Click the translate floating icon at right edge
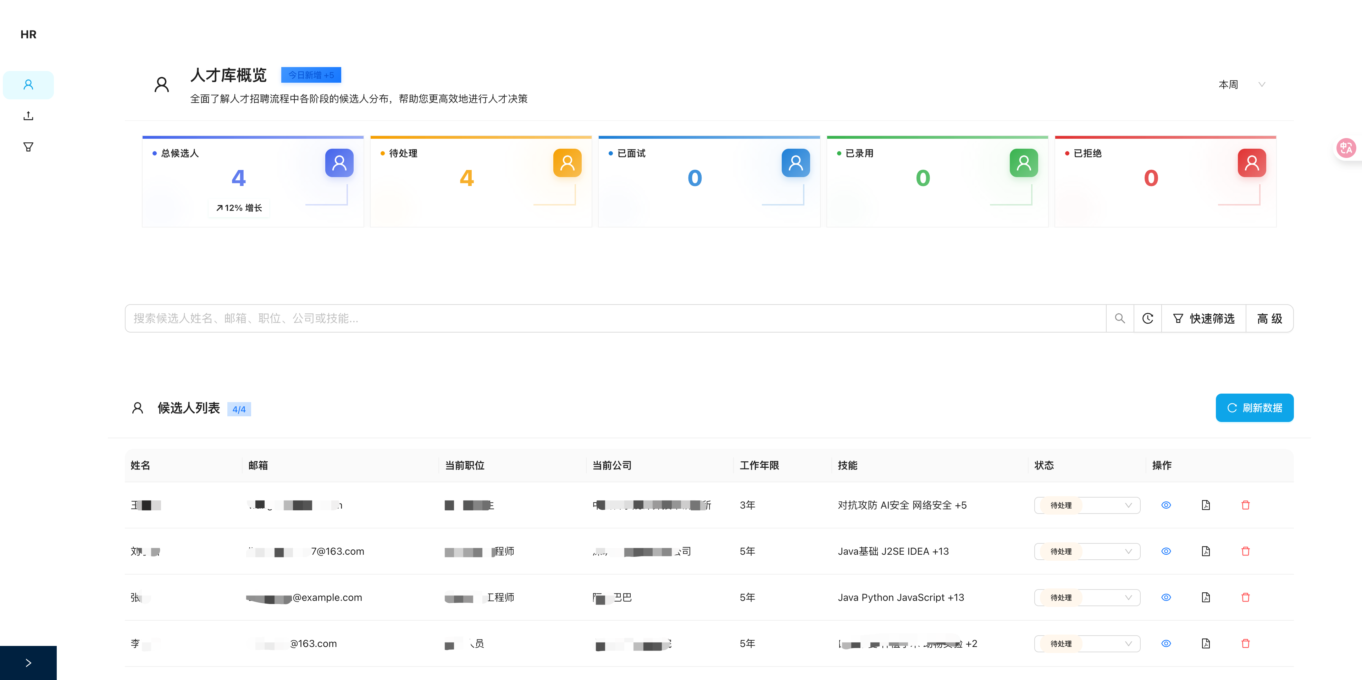Screen dimensions: 1362x680 click(x=1346, y=148)
